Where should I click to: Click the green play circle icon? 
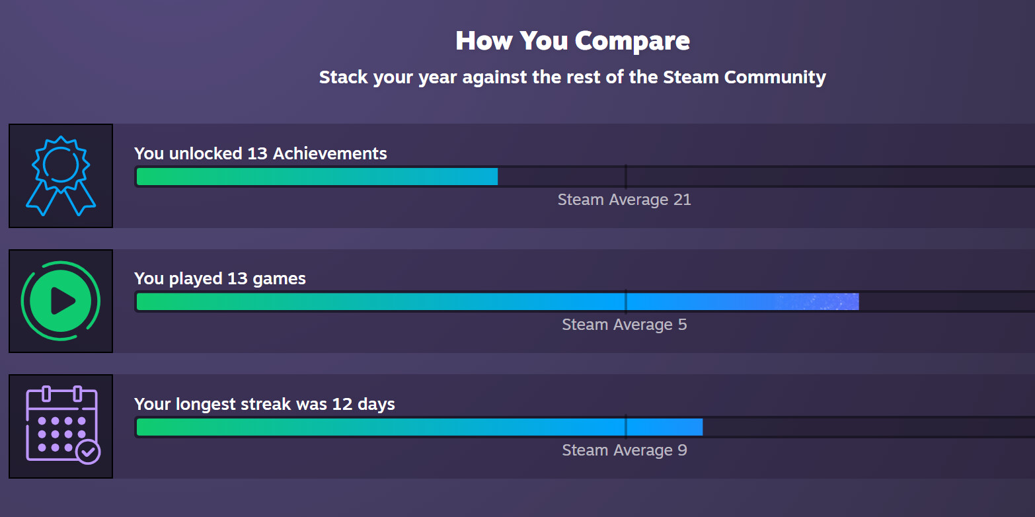click(x=61, y=301)
